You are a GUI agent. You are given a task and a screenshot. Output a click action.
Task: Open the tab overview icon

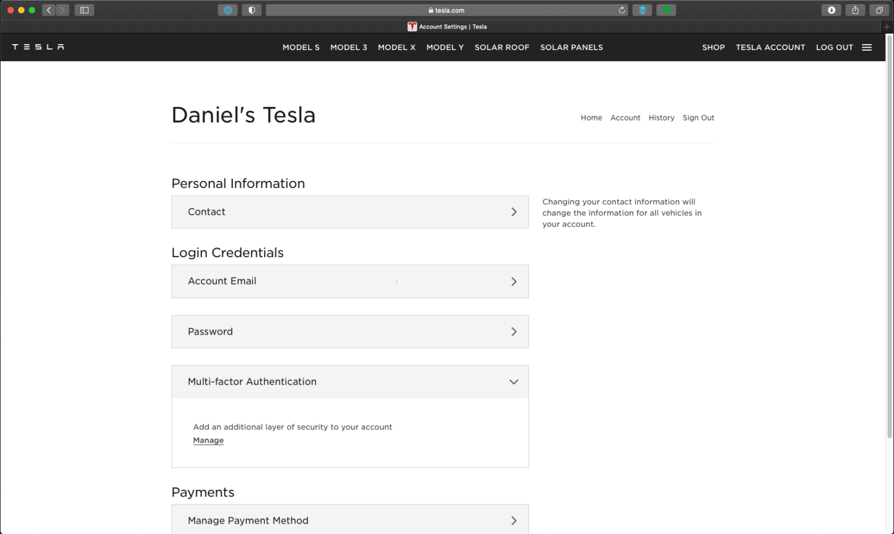(x=879, y=10)
